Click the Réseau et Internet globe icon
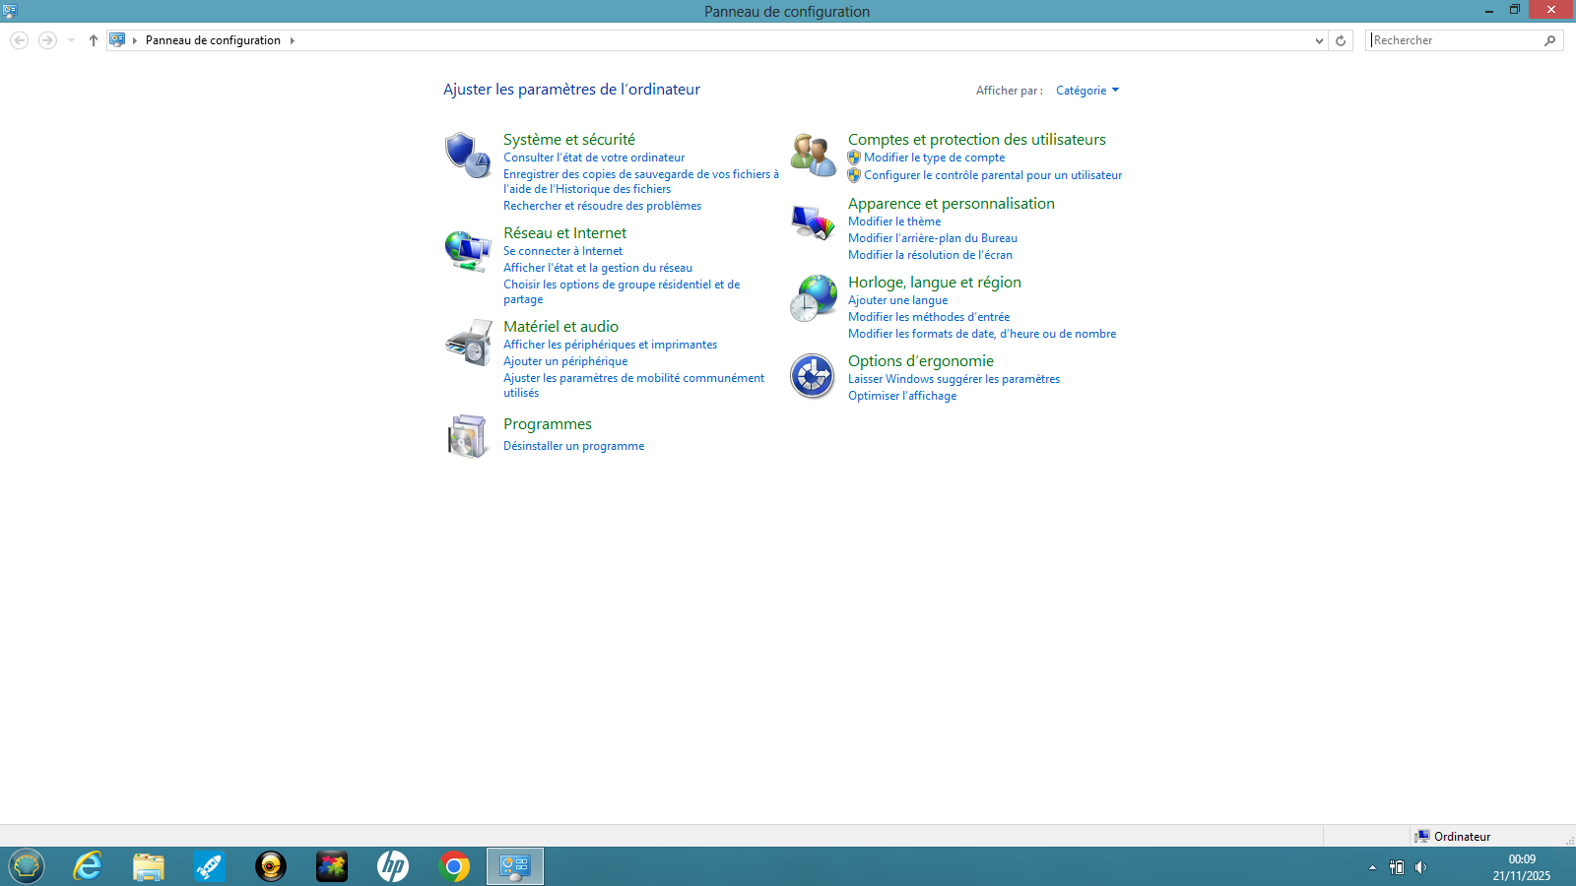 (x=467, y=250)
